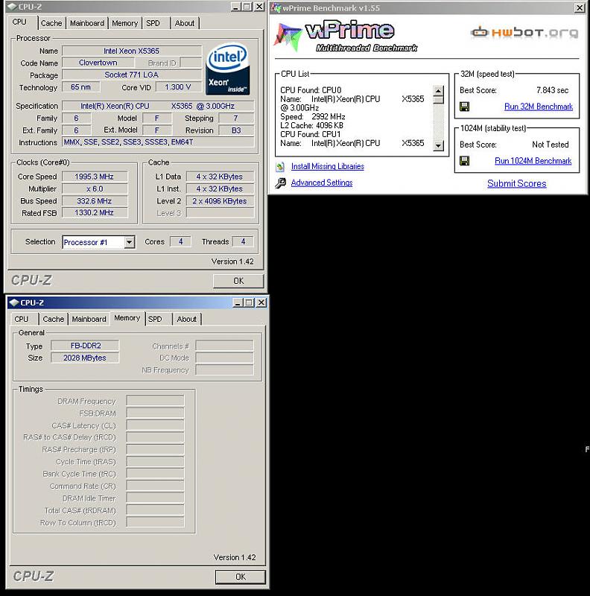Click the memory Size field 2028 MBytes
The width and height of the screenshot is (590, 596).
85,358
